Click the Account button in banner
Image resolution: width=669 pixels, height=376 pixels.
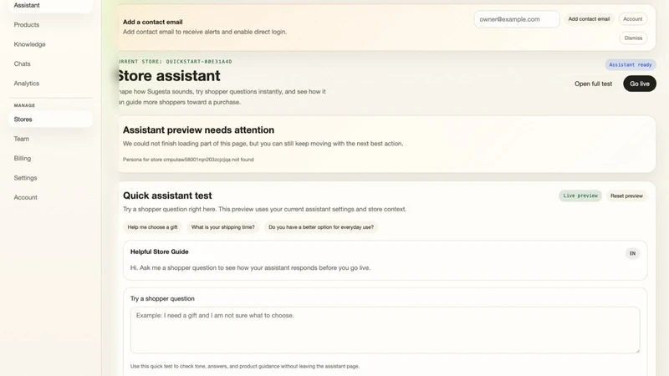[633, 18]
